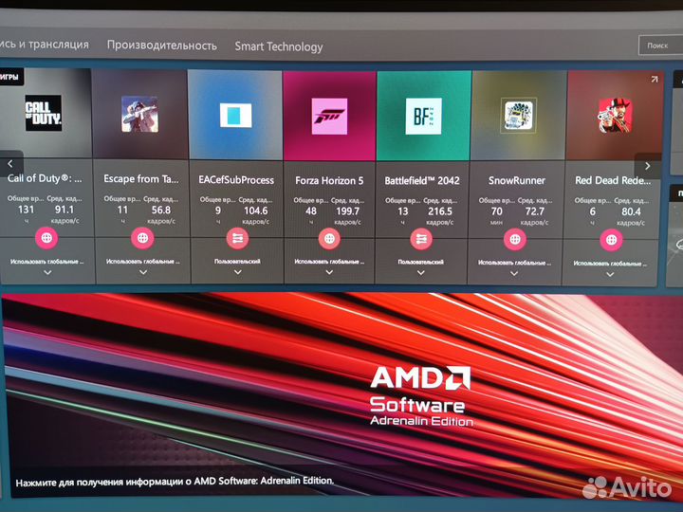Open the Battlefield 2042 game icon
This screenshot has height=512, width=683.
pyautogui.click(x=422, y=116)
